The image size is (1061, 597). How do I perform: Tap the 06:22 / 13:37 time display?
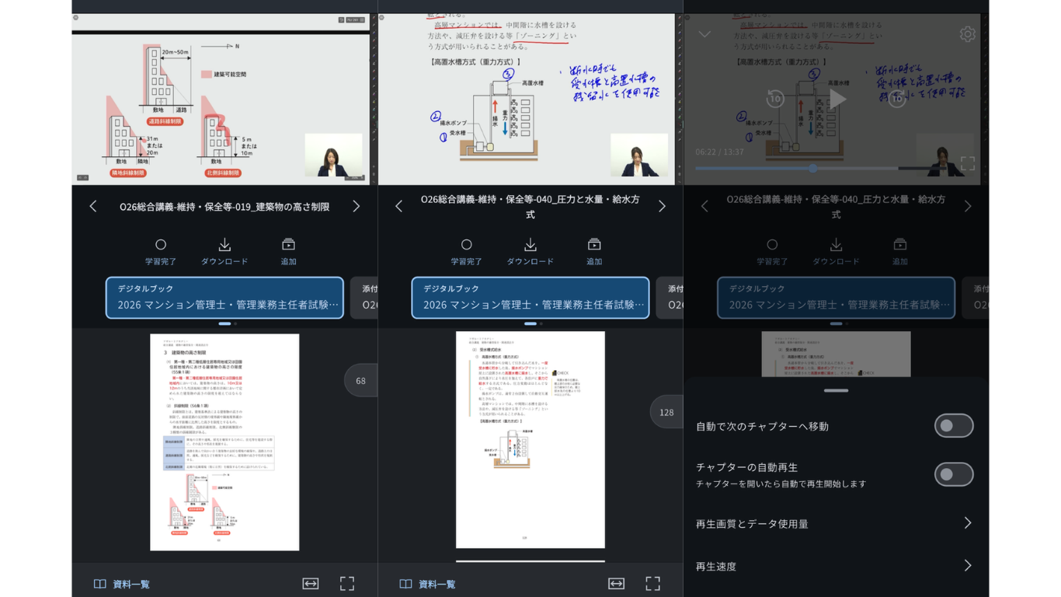[720, 152]
